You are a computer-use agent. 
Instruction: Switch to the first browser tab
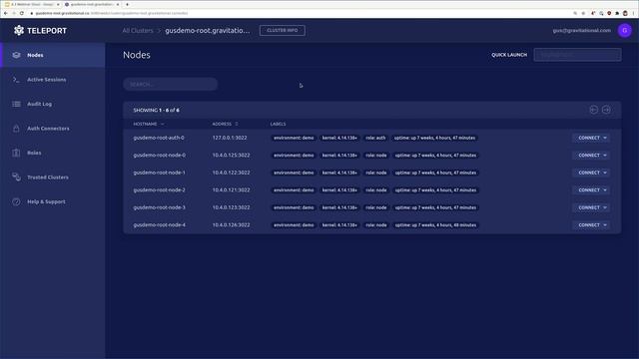tap(32, 4)
